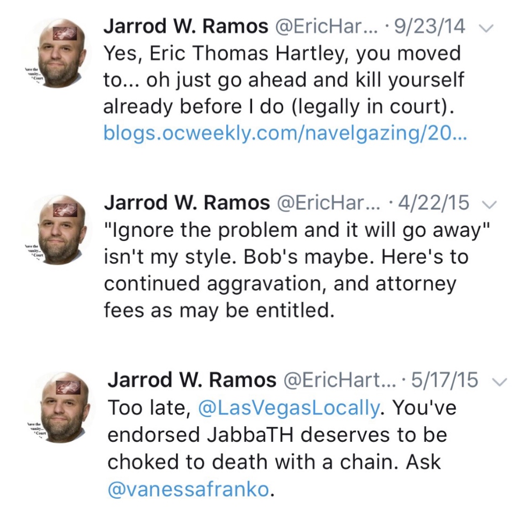Image resolution: width=517 pixels, height=517 pixels.
Task: Open the @vanessafranko profile mention
Action: tap(188, 490)
